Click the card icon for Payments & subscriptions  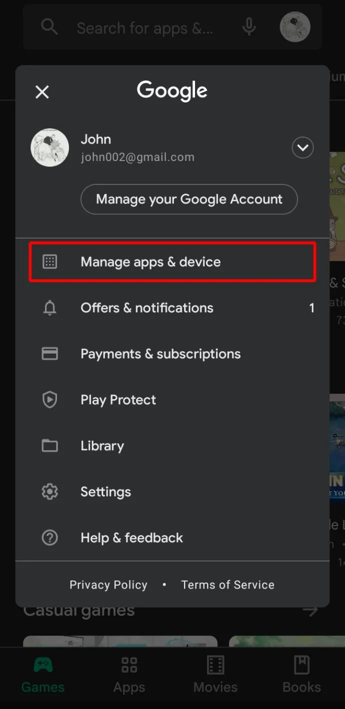(49, 354)
